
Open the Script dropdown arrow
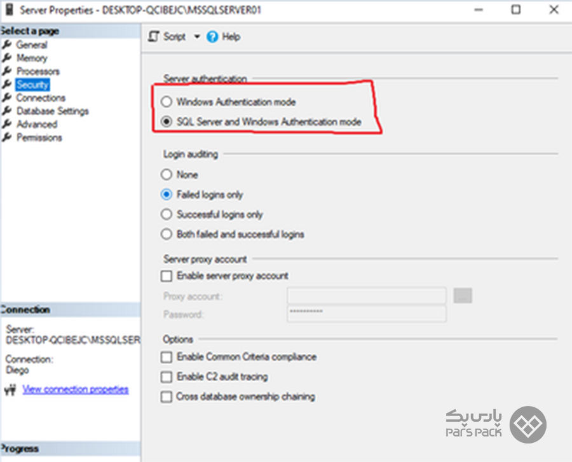pos(197,36)
